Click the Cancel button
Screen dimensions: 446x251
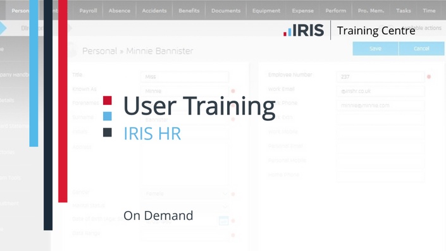[x=421, y=49]
